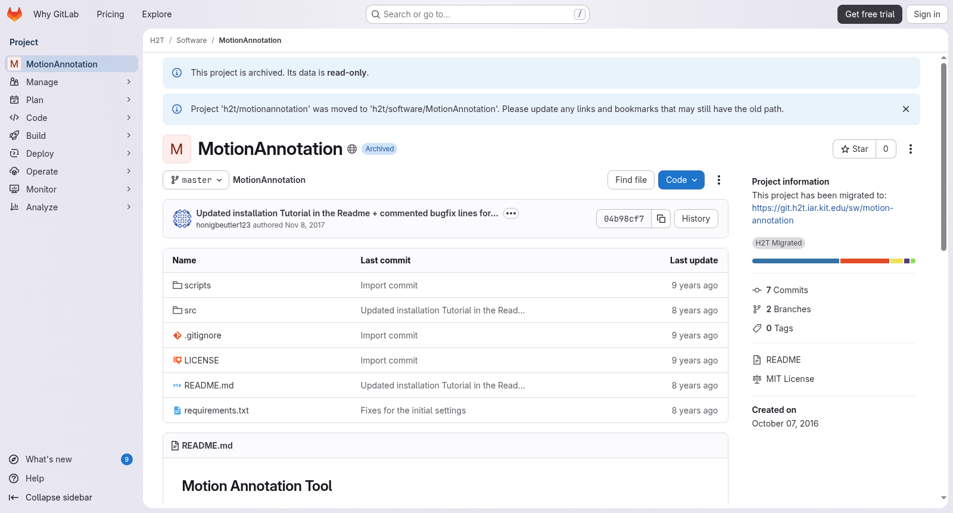Click the Help question mark icon
Image resolution: width=953 pixels, height=513 pixels.
coord(14,478)
